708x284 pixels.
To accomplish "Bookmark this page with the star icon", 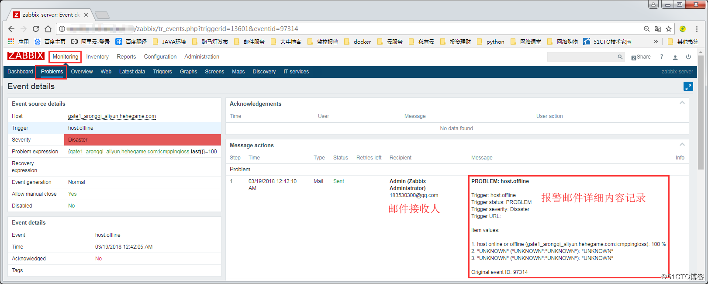I will point(669,29).
